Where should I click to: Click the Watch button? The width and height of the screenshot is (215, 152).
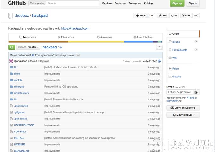[142, 15]
